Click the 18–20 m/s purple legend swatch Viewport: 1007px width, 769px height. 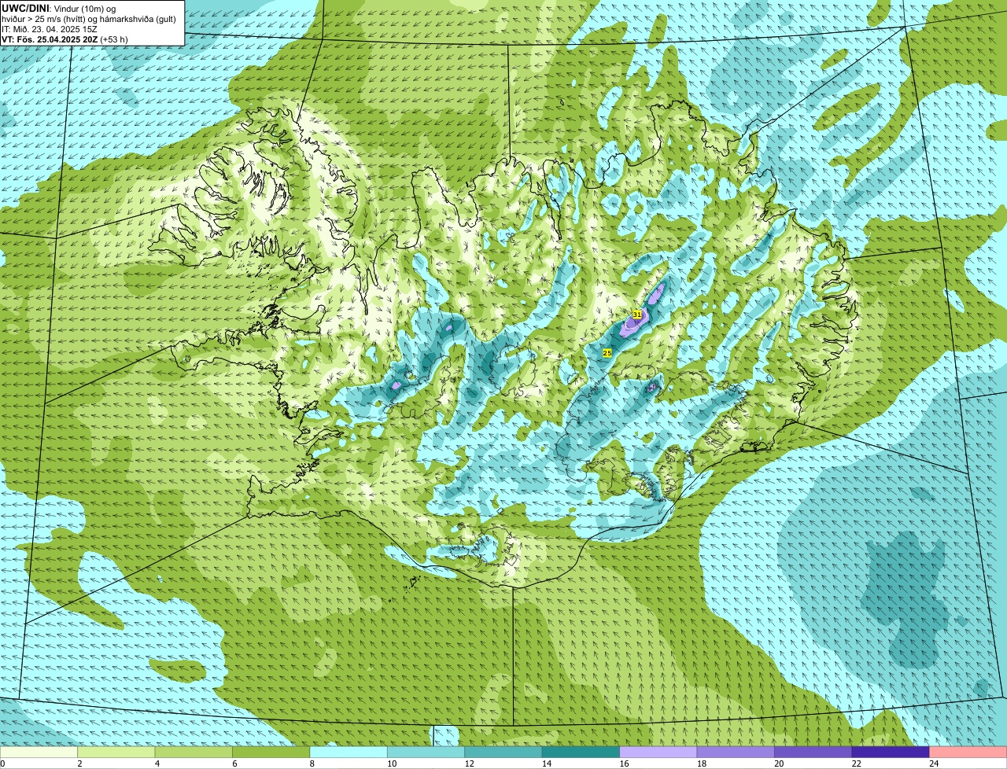(736, 752)
